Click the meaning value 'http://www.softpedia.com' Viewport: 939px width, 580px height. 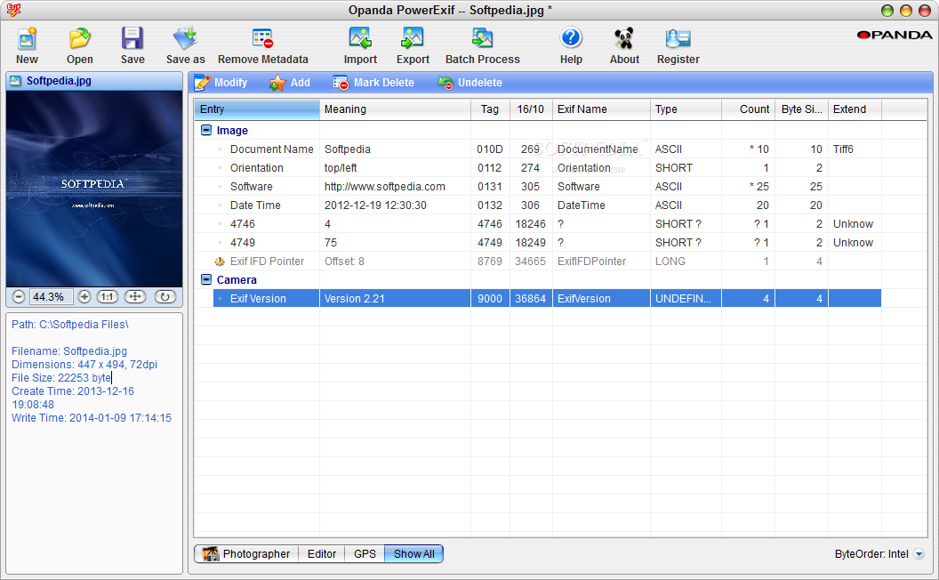tap(384, 186)
